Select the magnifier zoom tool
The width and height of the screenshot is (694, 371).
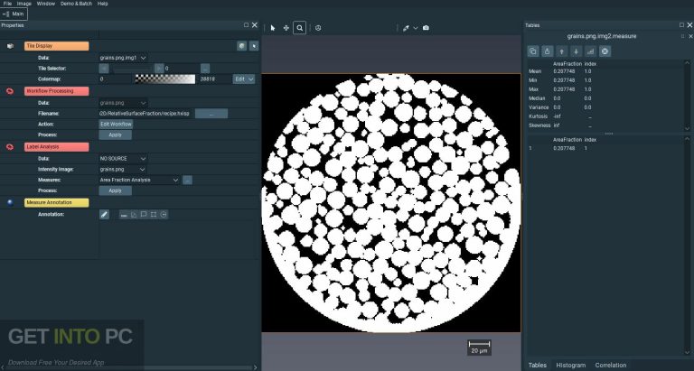coord(300,28)
